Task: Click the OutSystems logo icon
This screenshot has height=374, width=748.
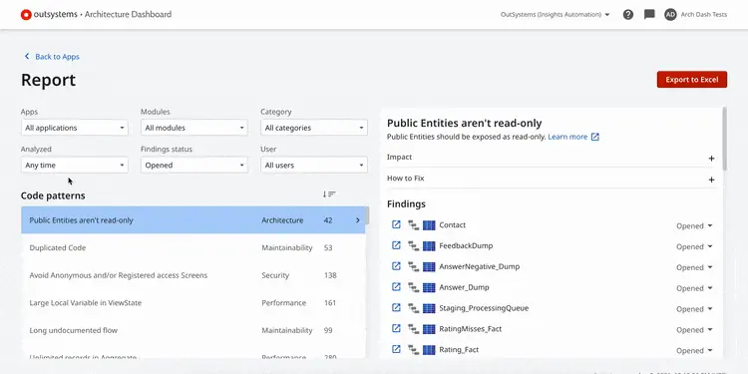Action: coord(26,15)
